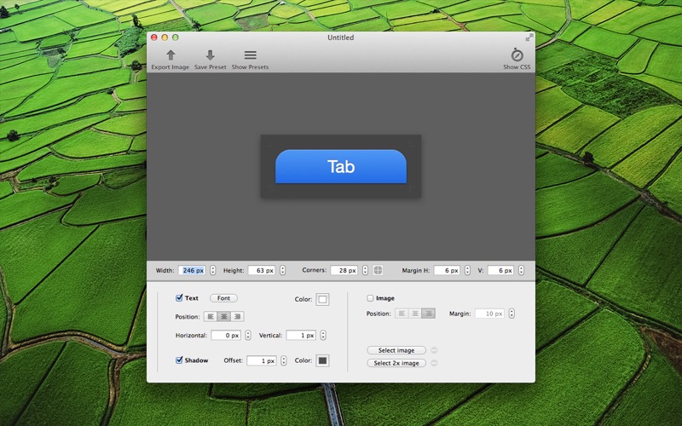
Task: Click the Shadow Offset stepper
Action: point(283,360)
